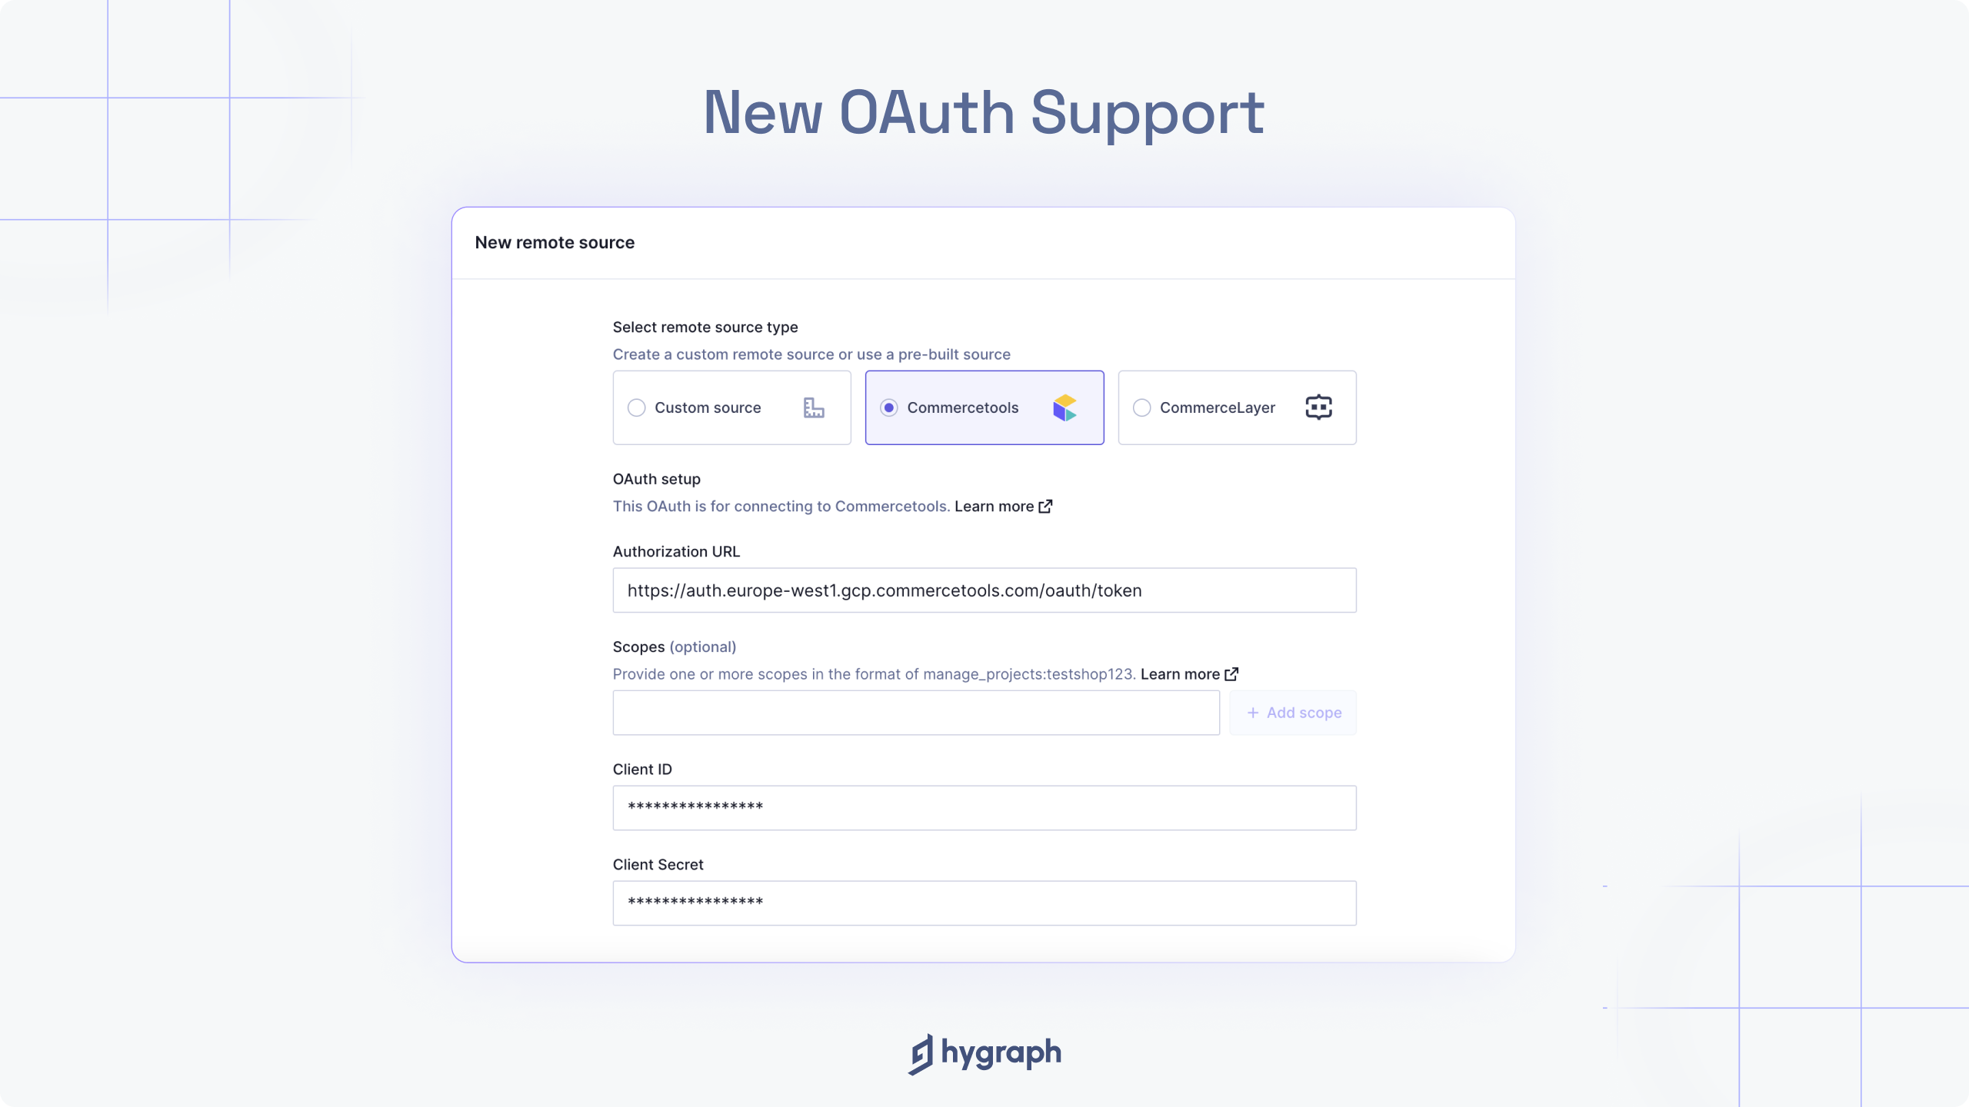
Task: Select the CommerceLayer radio button
Action: tap(1140, 407)
